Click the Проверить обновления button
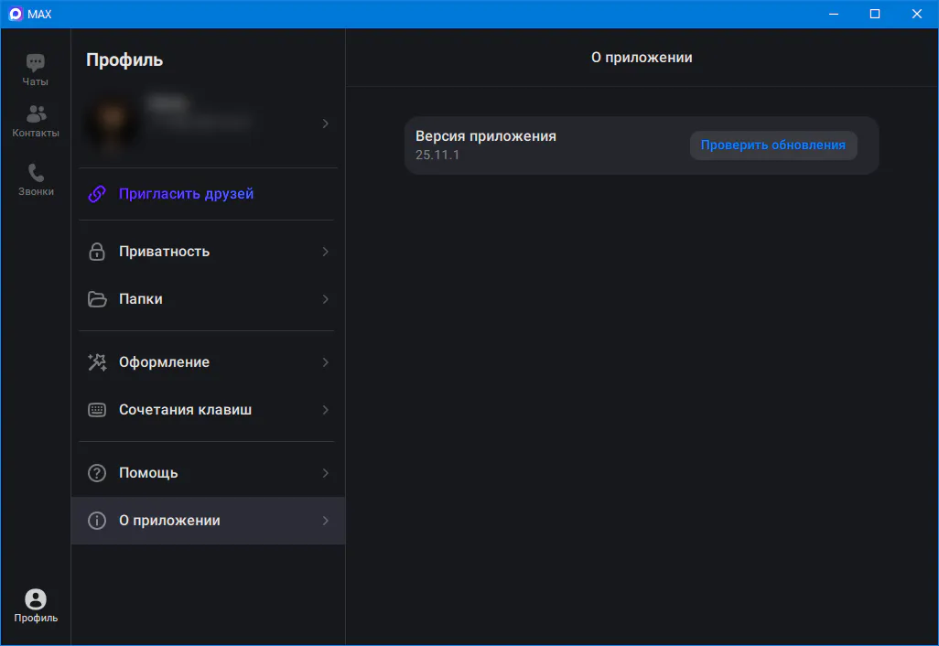The image size is (939, 646). [773, 145]
